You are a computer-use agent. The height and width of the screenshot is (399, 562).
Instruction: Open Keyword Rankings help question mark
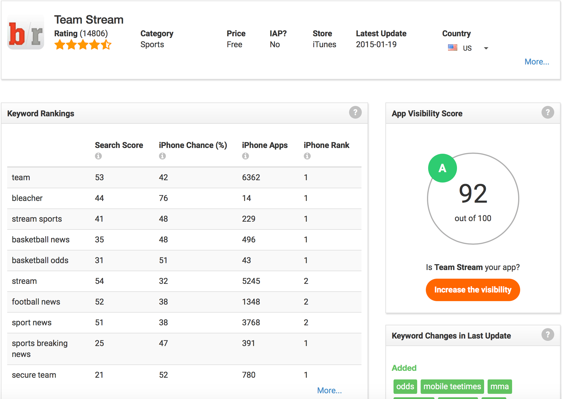click(355, 113)
